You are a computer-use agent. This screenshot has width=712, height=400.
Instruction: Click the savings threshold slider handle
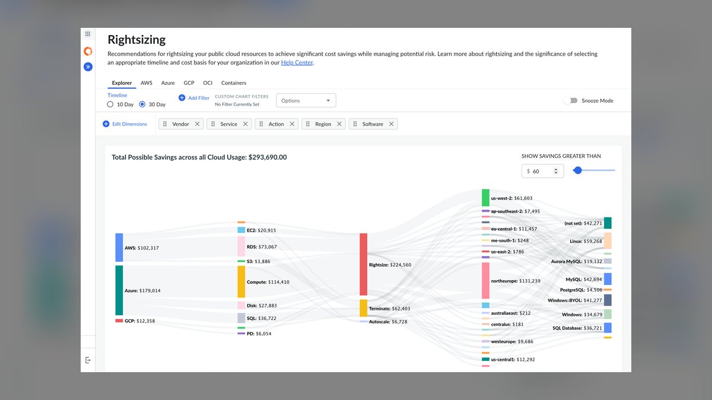click(x=578, y=170)
